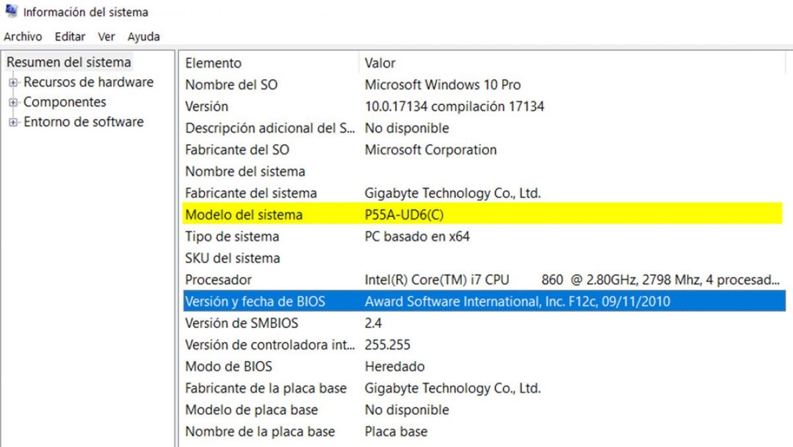Open the Archivo menu

22,36
